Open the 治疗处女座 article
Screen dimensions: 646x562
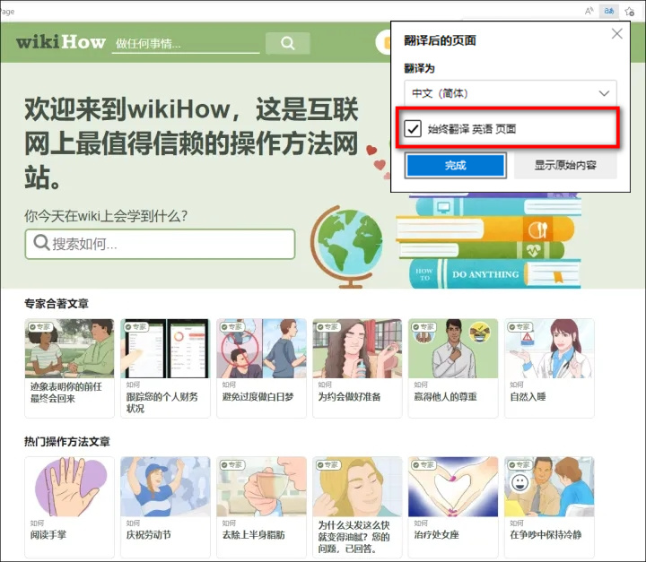click(x=453, y=506)
